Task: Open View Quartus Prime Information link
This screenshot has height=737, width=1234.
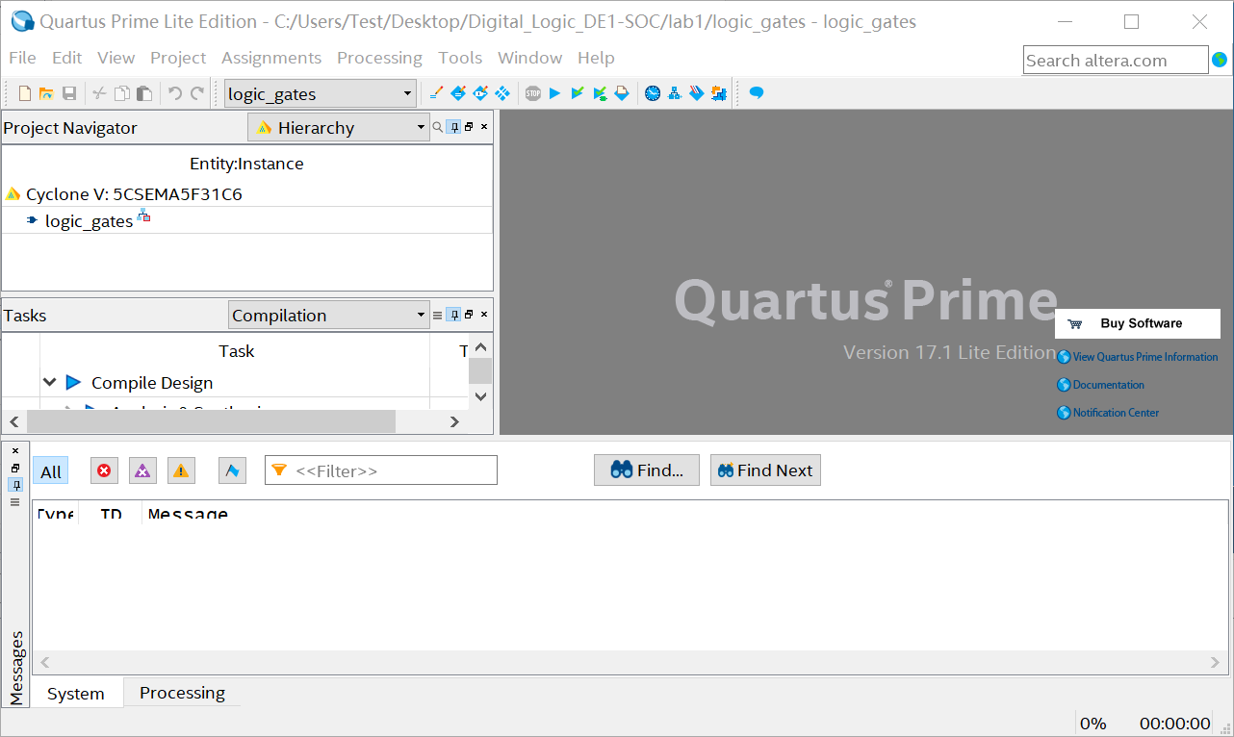Action: click(1138, 357)
